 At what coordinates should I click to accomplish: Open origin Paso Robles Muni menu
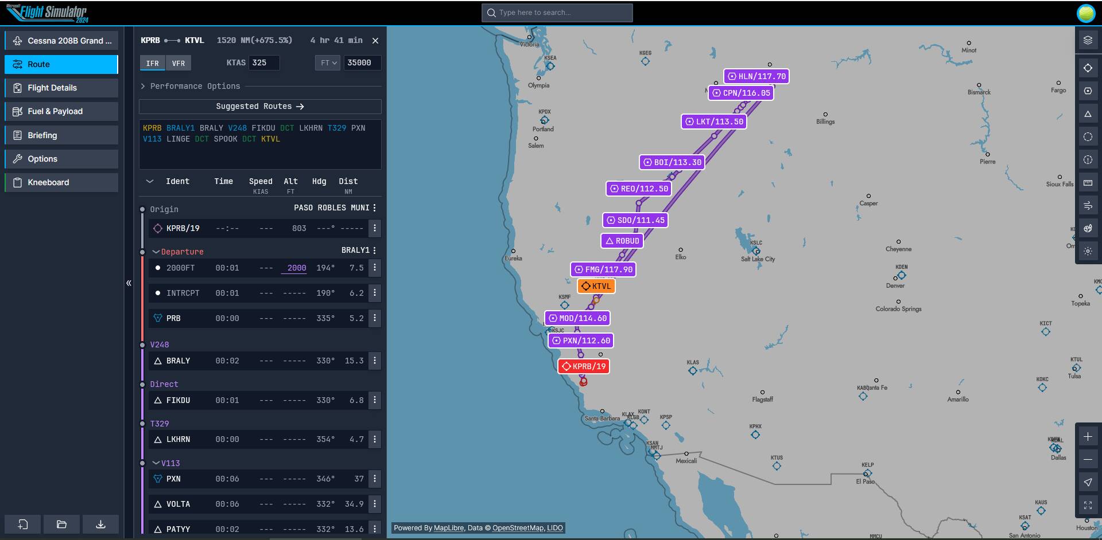375,208
